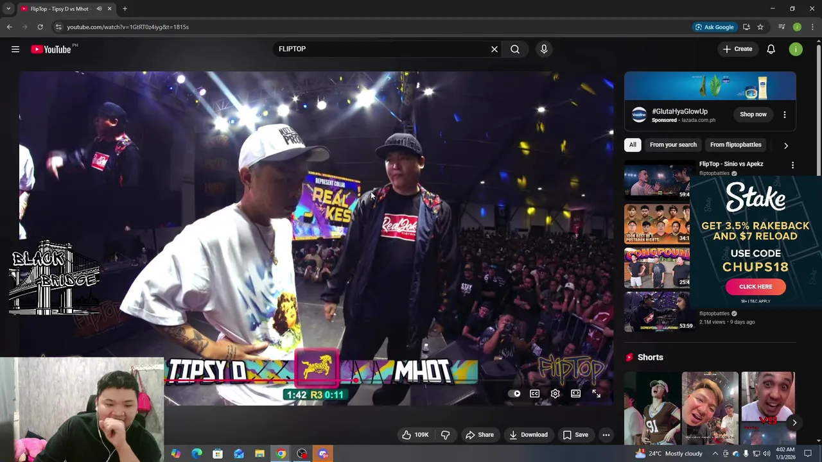
Task: Install or cast via address bar icon
Action: tap(746, 27)
